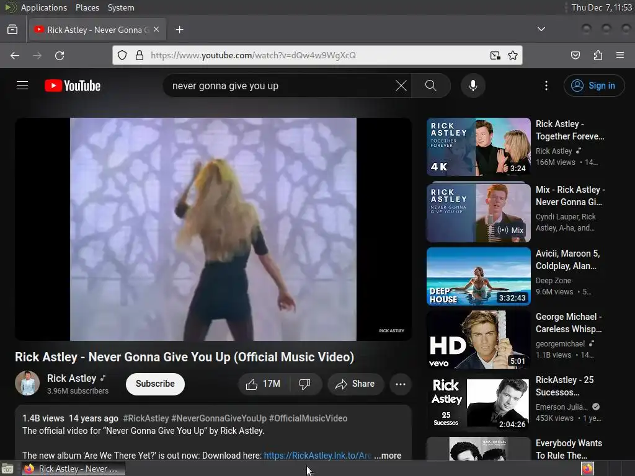Open George Michael Careless Whisper thumbnail
Screen dimensions: 635x476
[478, 340]
